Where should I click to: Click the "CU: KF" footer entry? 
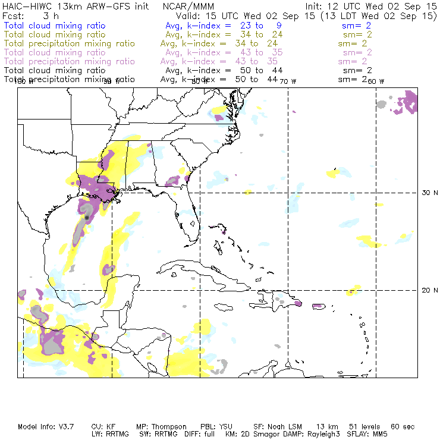coord(103,427)
